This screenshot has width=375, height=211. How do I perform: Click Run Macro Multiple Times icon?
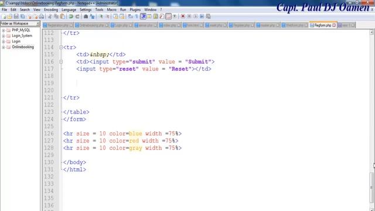point(202,16)
